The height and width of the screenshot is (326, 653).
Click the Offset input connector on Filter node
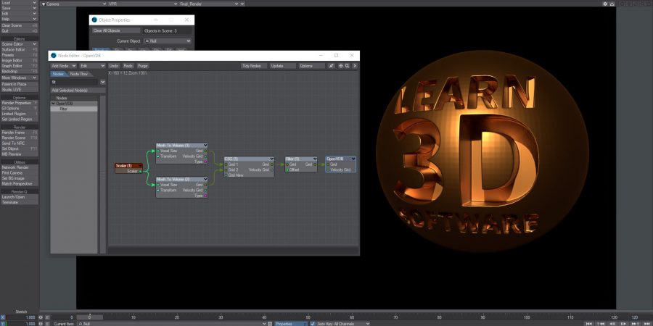287,170
